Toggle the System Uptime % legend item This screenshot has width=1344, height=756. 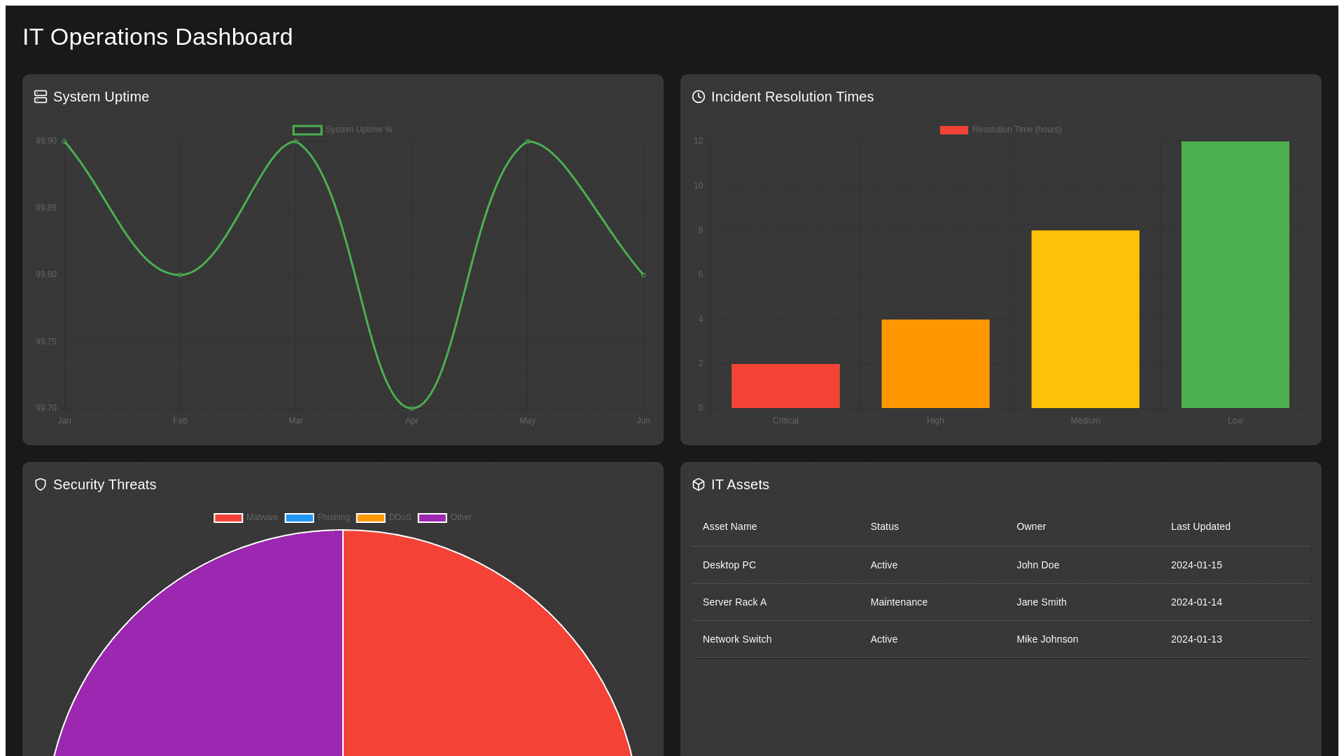pos(342,129)
